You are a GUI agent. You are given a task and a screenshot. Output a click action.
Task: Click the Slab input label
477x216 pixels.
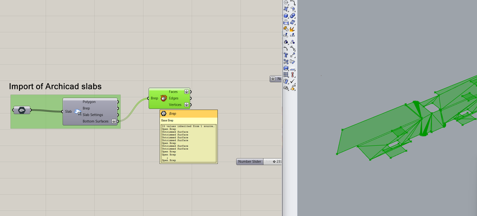68,112
